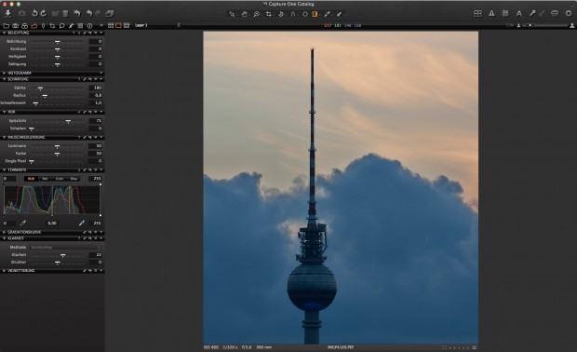Open the Composition crop tool tab

click(52, 26)
